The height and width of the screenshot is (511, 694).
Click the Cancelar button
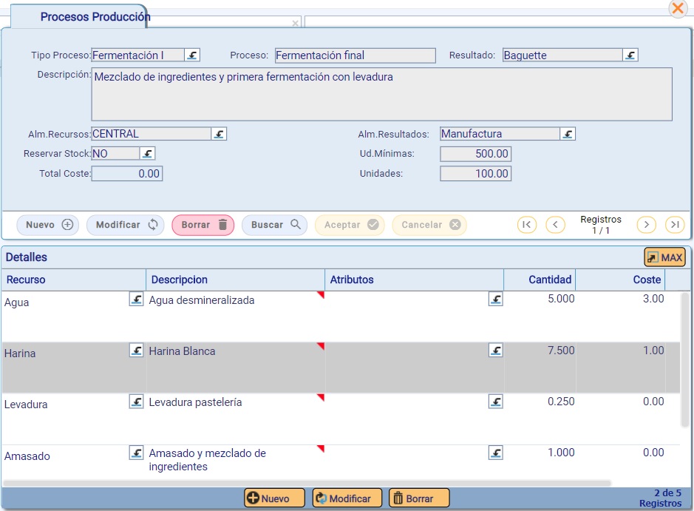pos(429,225)
